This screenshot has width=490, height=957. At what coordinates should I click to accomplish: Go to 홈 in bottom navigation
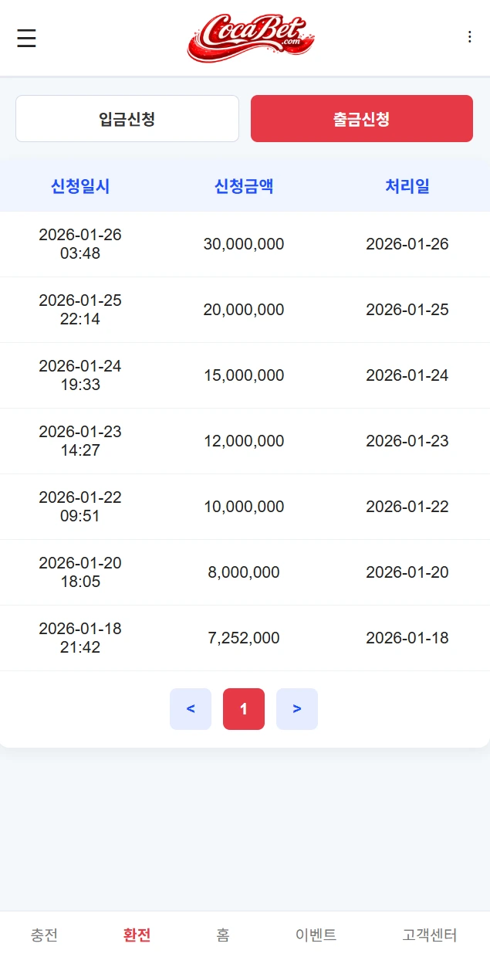coord(223,935)
